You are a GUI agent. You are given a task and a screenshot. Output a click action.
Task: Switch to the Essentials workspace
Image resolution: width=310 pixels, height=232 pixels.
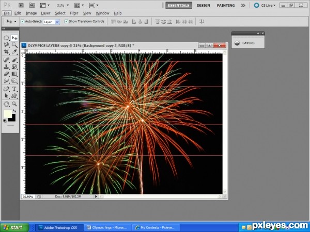point(179,5)
